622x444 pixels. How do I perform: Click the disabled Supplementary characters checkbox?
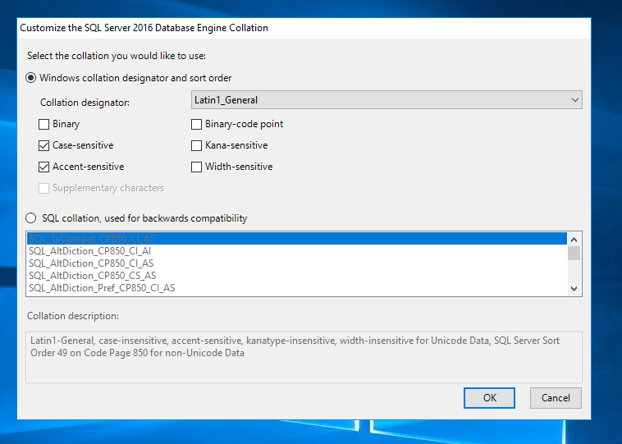coord(44,188)
